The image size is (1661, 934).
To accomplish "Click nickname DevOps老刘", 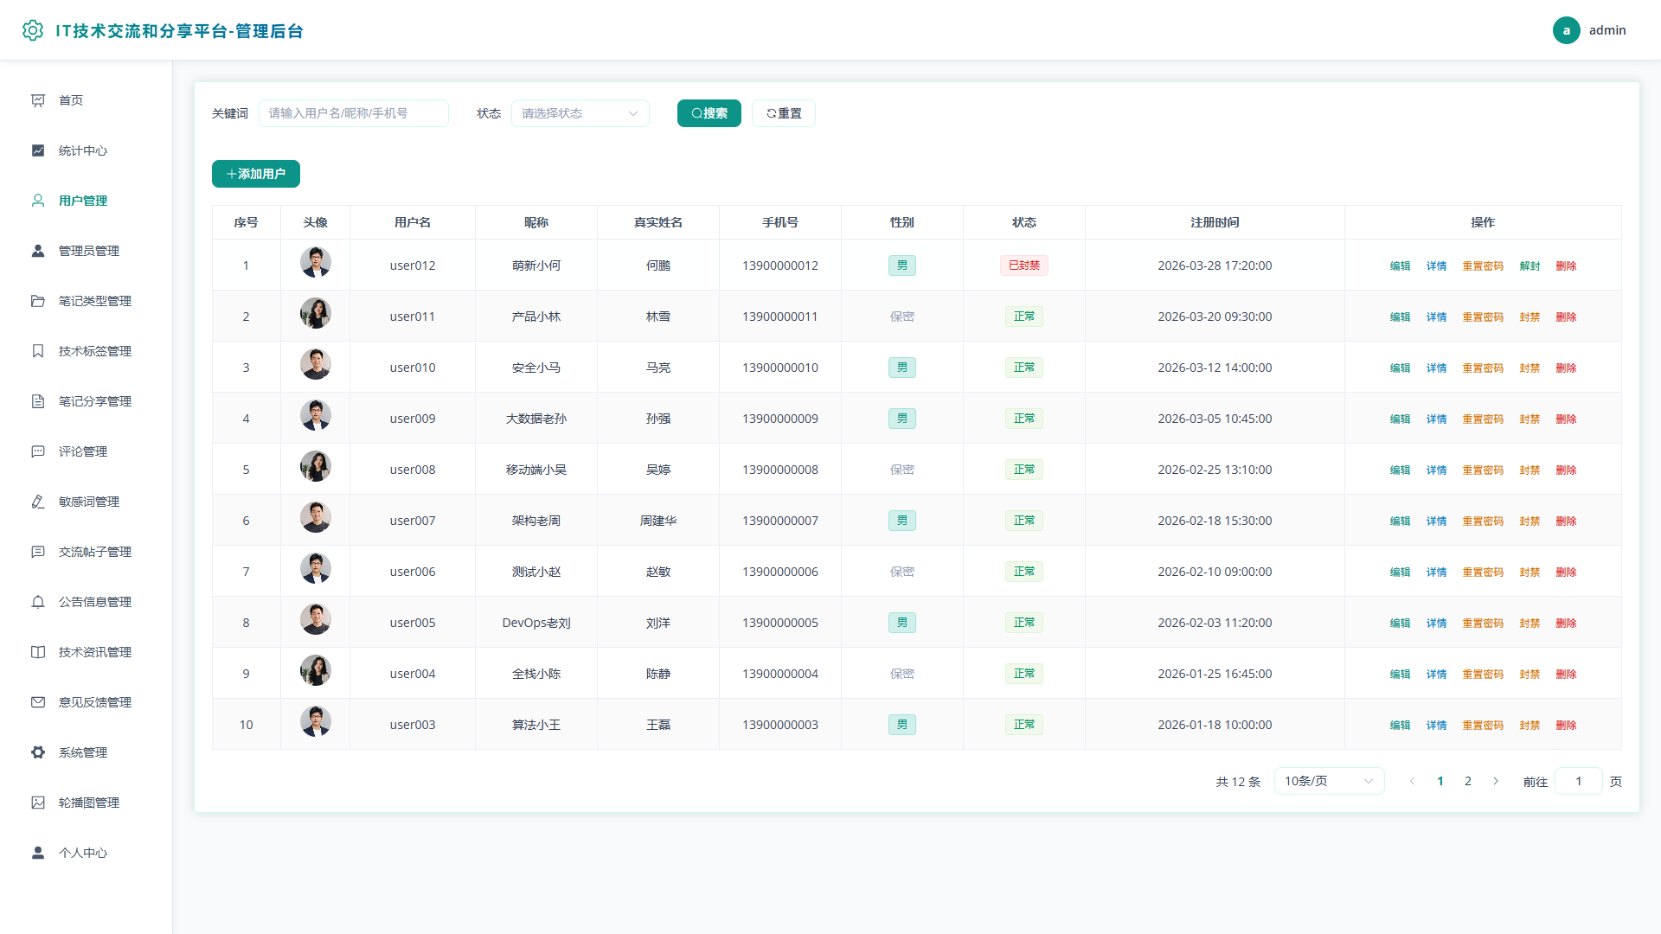I will pos(536,623).
